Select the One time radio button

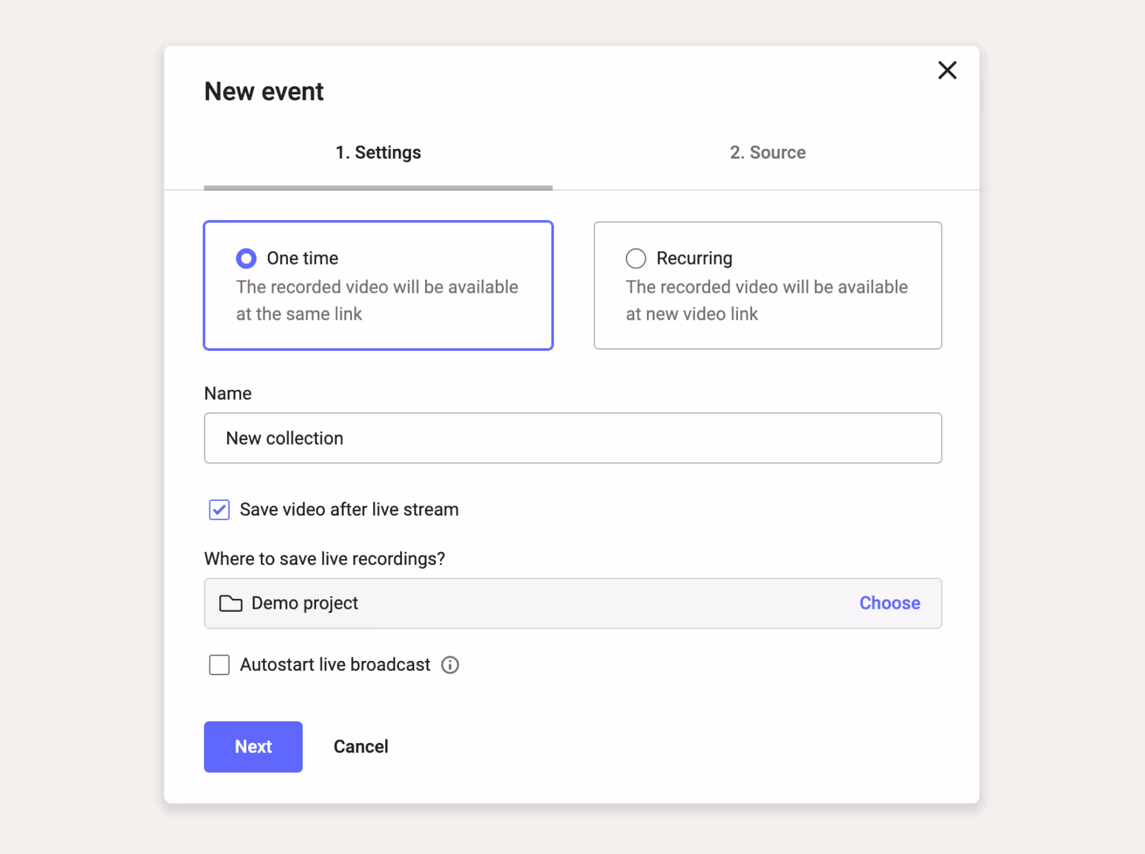[x=246, y=258]
